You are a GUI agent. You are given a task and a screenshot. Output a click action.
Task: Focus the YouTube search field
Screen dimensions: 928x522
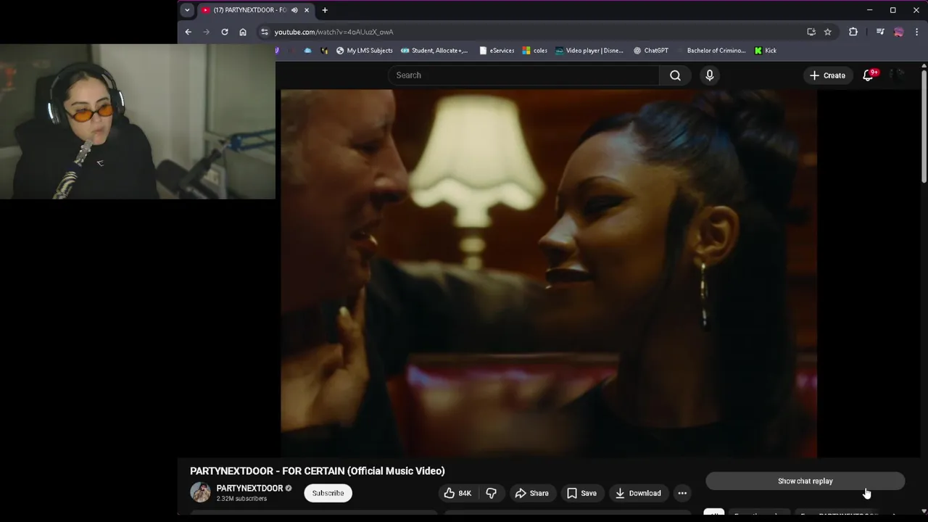coord(524,75)
